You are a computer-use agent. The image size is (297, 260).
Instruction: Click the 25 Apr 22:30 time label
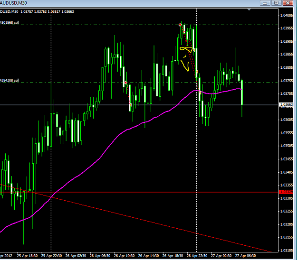(51, 256)
